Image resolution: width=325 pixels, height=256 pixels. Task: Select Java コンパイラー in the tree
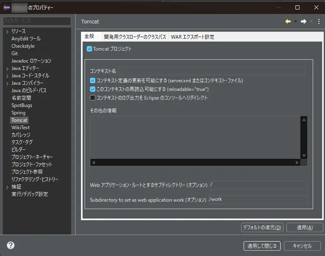[27, 83]
